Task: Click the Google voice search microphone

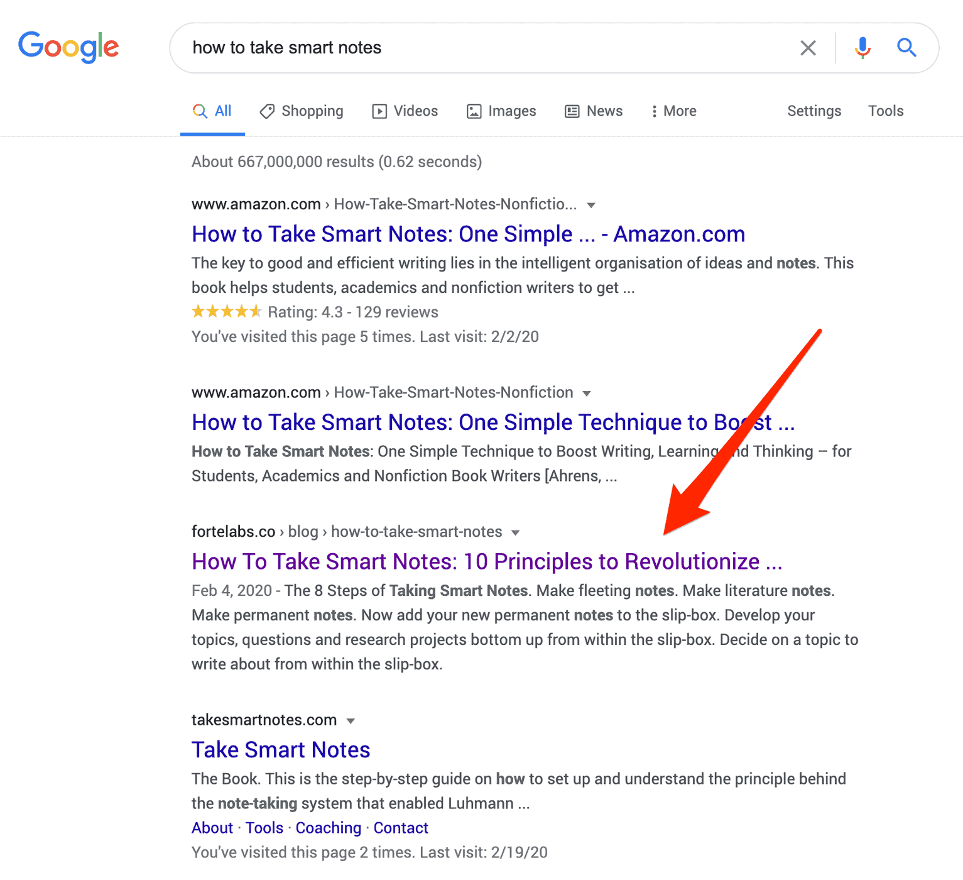Action: tap(862, 47)
